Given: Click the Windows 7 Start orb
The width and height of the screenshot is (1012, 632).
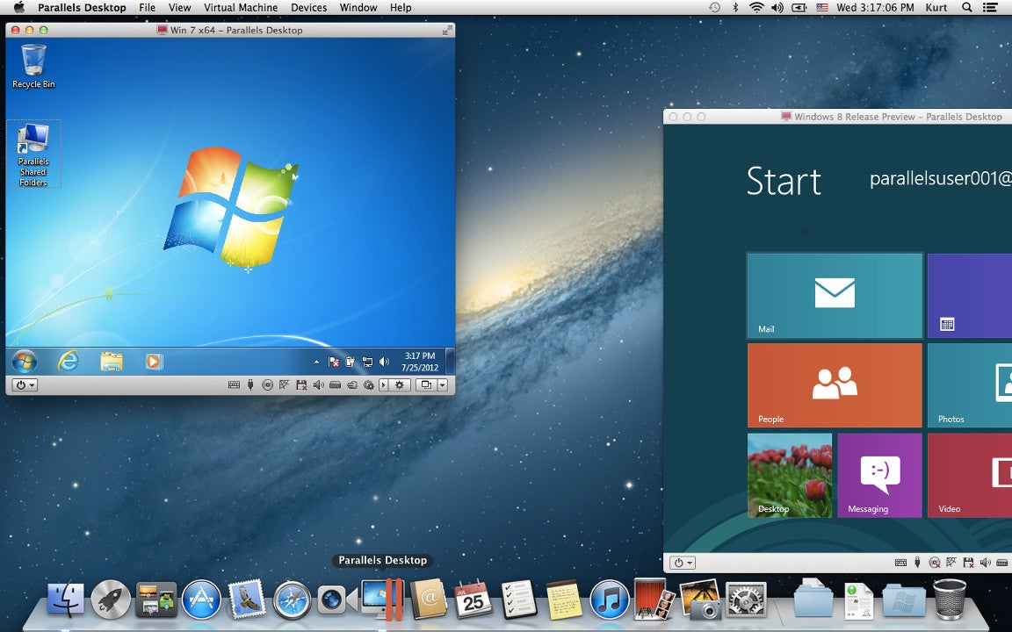Looking at the screenshot, I should [25, 361].
